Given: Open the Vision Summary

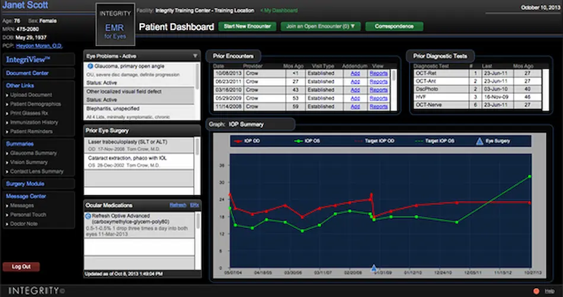Looking at the screenshot, I should (28, 162).
